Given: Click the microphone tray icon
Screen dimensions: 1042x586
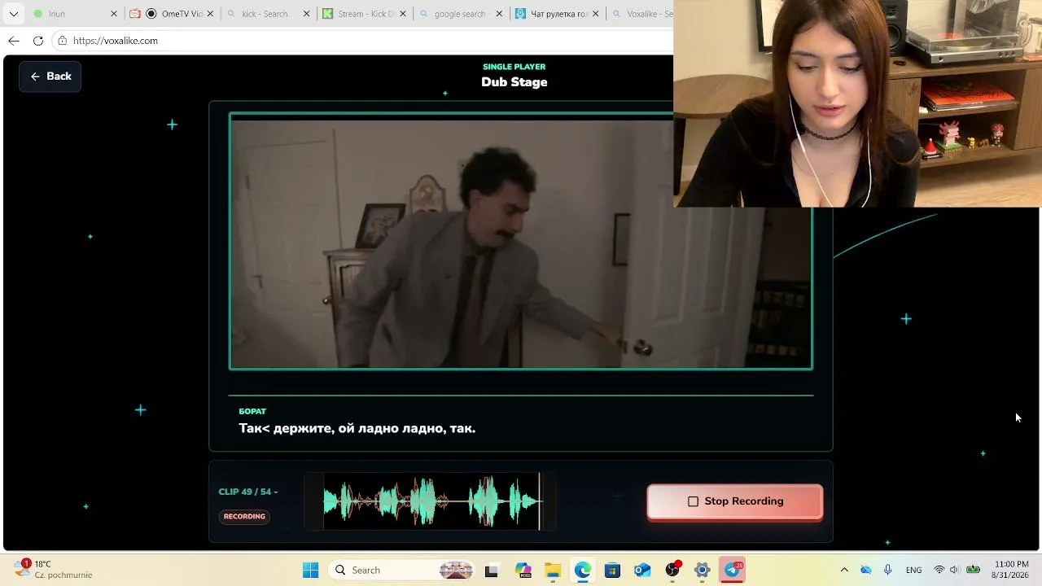Looking at the screenshot, I should click(x=888, y=570).
